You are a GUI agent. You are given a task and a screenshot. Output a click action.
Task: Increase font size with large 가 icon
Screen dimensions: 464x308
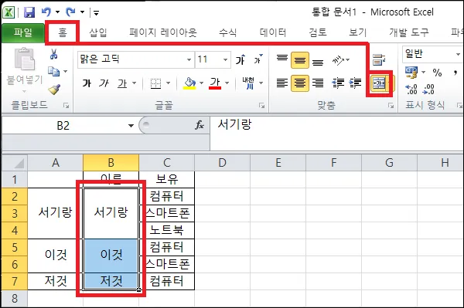point(241,59)
